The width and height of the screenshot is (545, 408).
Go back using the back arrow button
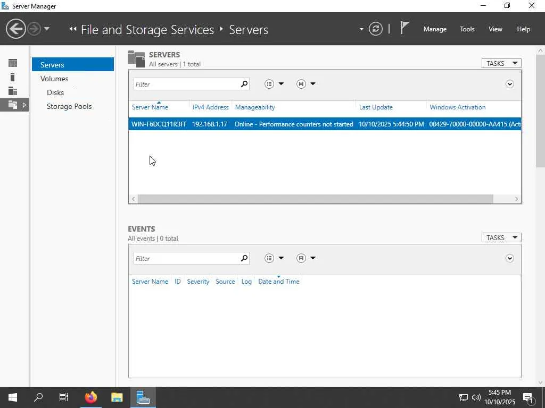click(x=15, y=29)
